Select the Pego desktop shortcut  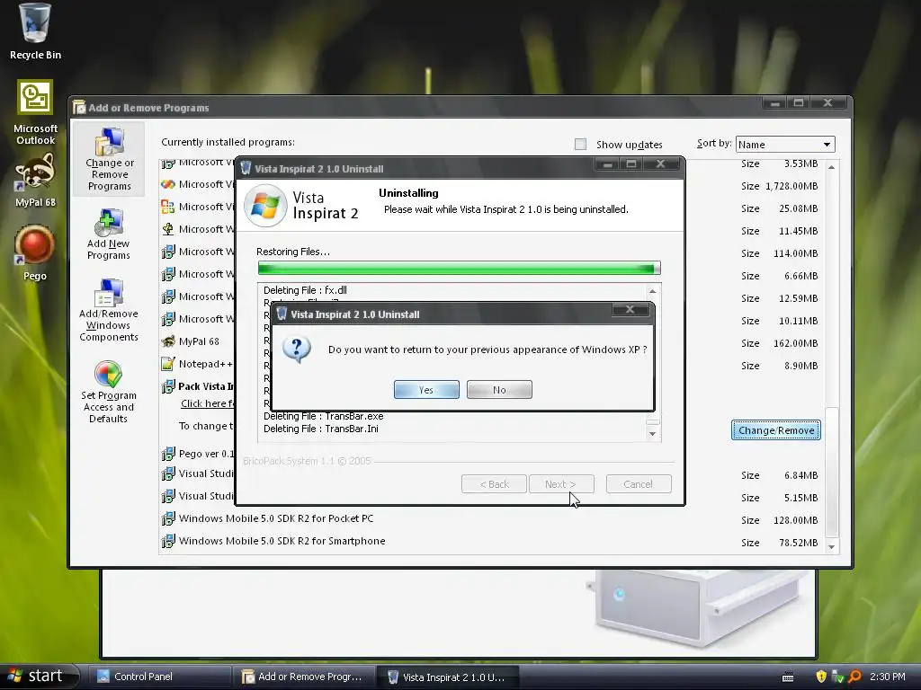[35, 252]
